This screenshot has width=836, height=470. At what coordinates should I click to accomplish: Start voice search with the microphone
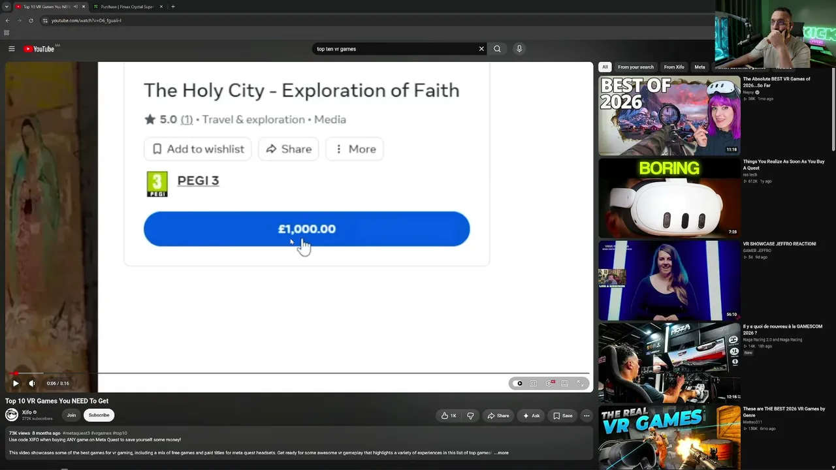coord(519,49)
